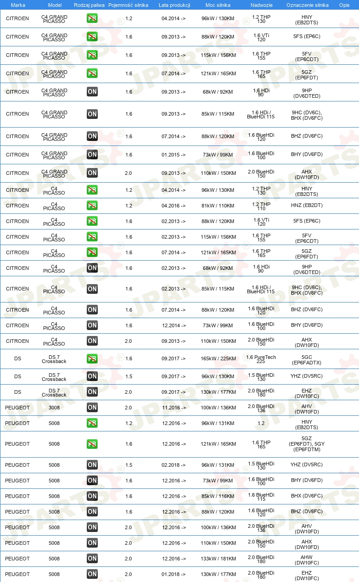Viewport: 359px width, 582px height.
Task: Click ON diesel icon in Peugeot 5008 AHV row
Action: [92, 527]
